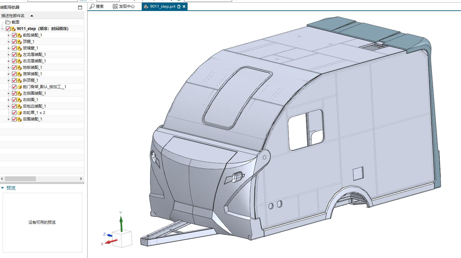
Task: Click the assembly icon beside 前脸装配_1
Action: point(19,35)
